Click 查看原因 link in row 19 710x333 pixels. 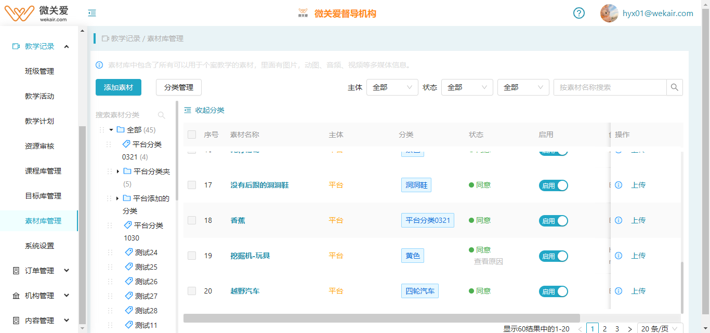489,261
